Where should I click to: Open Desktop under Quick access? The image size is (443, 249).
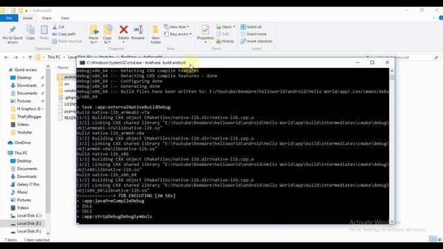24,77
